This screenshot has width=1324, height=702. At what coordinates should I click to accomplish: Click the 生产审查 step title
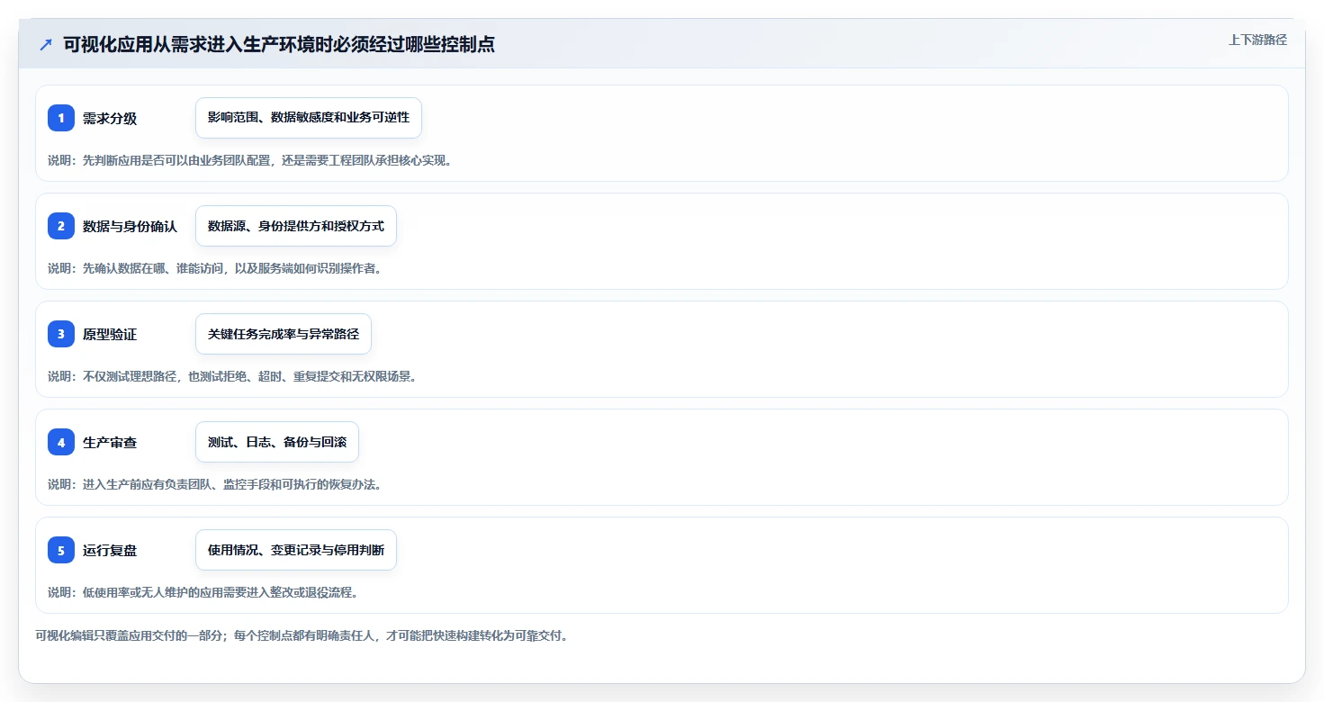pos(110,443)
